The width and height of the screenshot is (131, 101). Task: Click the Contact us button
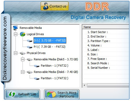click(x=54, y=6)
